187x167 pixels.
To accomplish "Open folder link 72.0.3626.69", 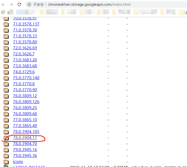I will 25,48.
